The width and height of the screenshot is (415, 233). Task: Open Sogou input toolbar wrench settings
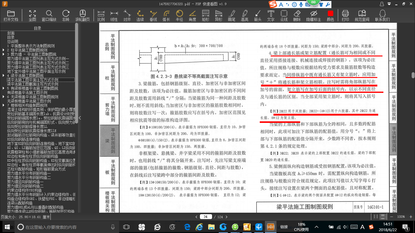click(328, 5)
